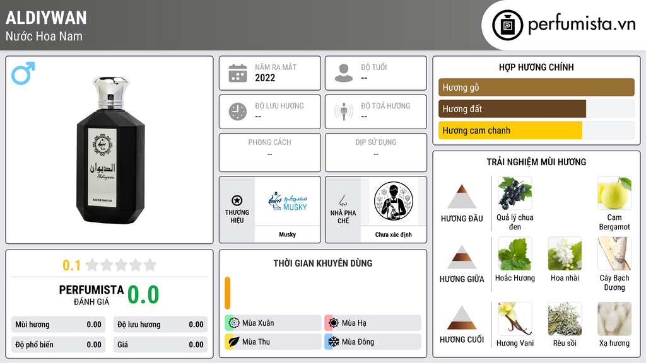This screenshot has width=646, height=363.
Task: Click the star badge icon above Thương hiệu
Action: click(237, 200)
